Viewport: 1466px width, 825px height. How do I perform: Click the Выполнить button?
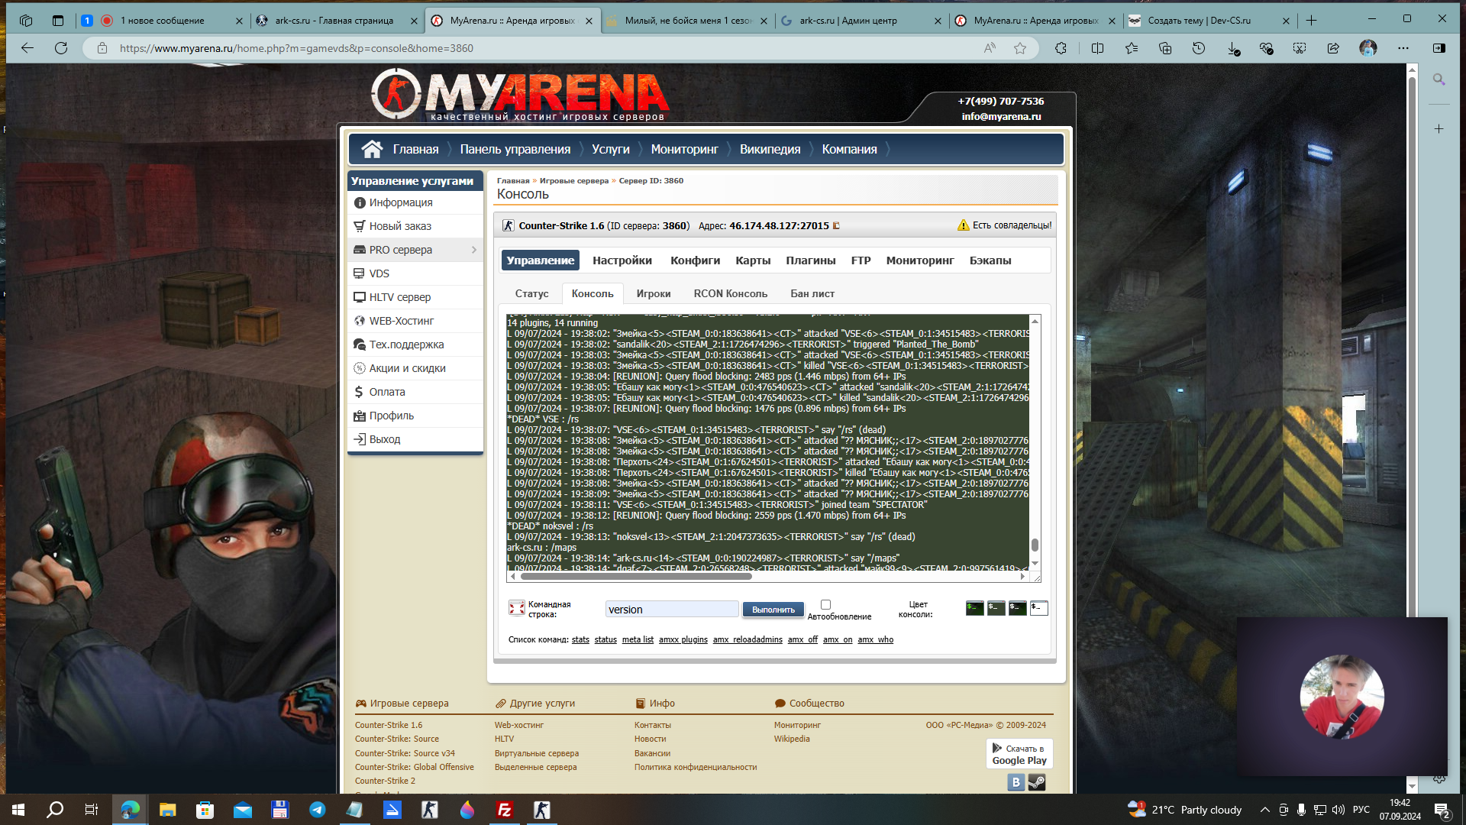(x=773, y=610)
